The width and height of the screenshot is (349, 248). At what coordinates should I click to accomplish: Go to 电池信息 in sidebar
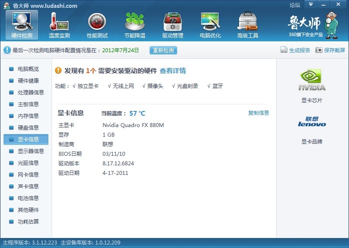tap(28, 198)
